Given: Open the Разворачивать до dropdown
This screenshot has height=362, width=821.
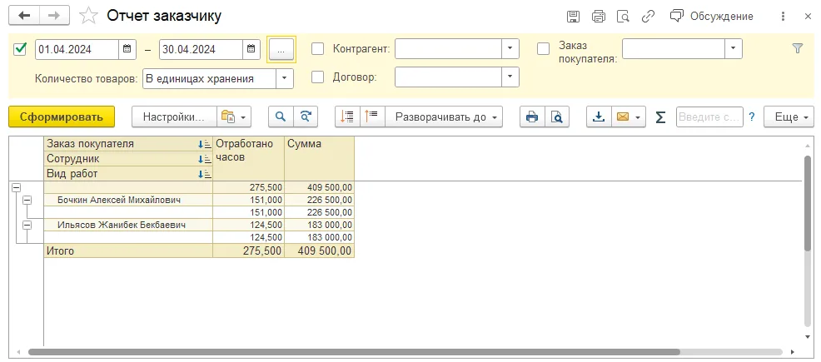Looking at the screenshot, I should 444,117.
